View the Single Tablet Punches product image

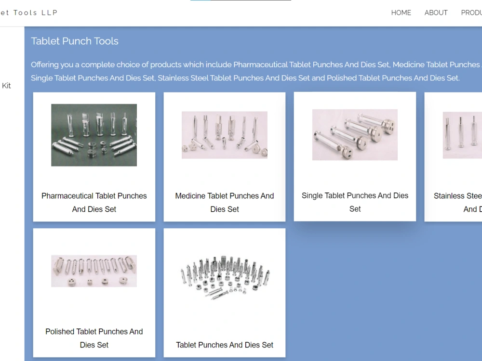point(355,135)
